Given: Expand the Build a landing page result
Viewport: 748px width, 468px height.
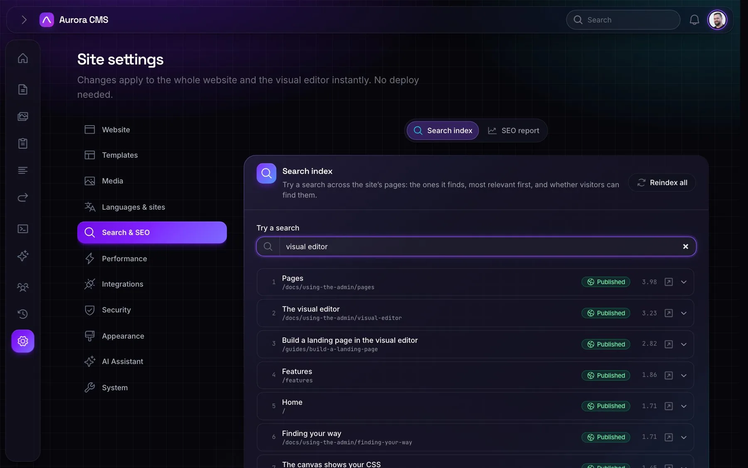Looking at the screenshot, I should (684, 344).
